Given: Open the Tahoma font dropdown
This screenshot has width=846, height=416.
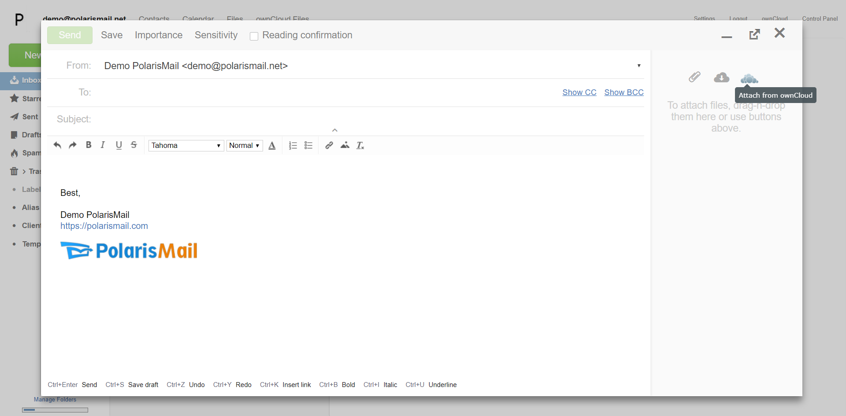Looking at the screenshot, I should (x=186, y=145).
